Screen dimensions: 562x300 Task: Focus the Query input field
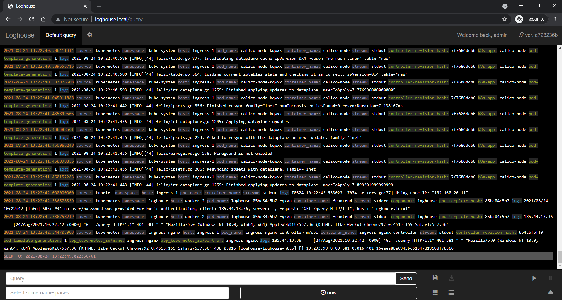201,279
